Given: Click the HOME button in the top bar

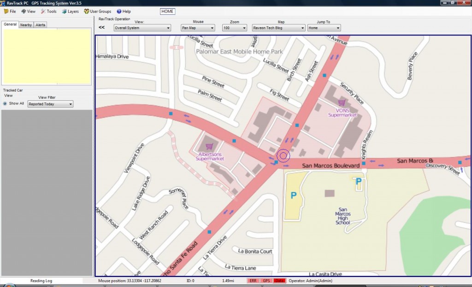Looking at the screenshot, I should click(x=167, y=11).
